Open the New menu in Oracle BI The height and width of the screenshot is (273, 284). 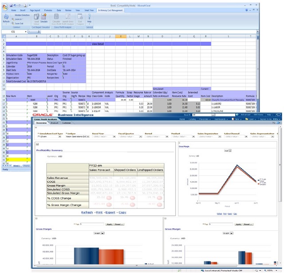pyautogui.click(x=237, y=119)
